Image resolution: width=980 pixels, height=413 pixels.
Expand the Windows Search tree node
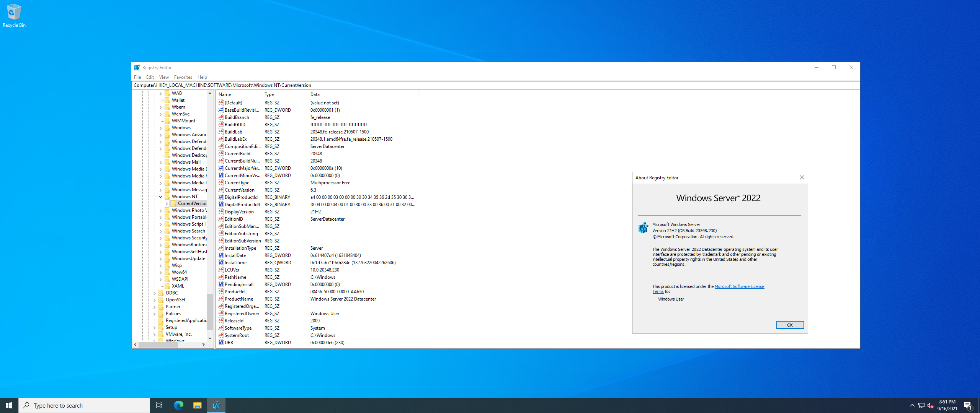tap(160, 231)
